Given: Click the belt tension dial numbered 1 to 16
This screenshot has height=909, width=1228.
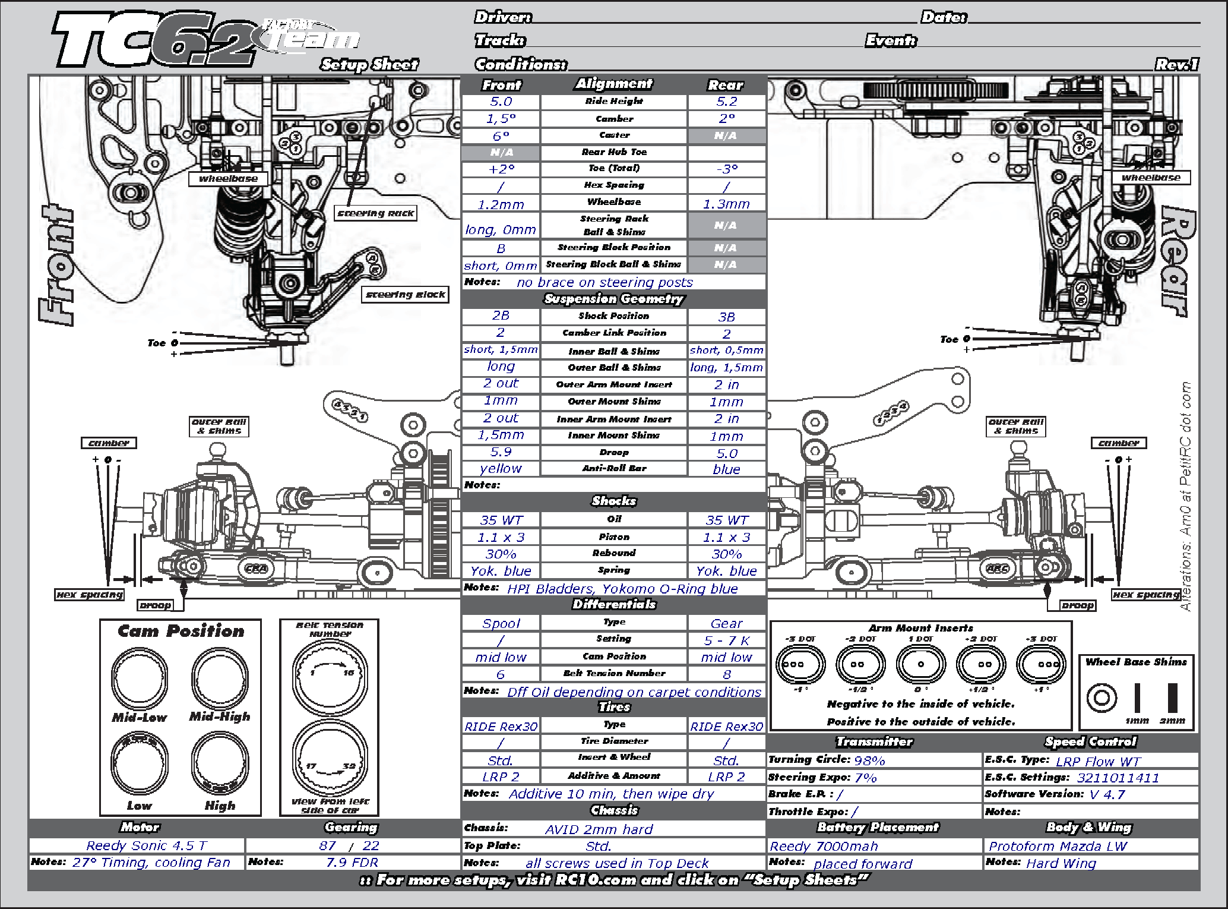Looking at the screenshot, I should (330, 677).
